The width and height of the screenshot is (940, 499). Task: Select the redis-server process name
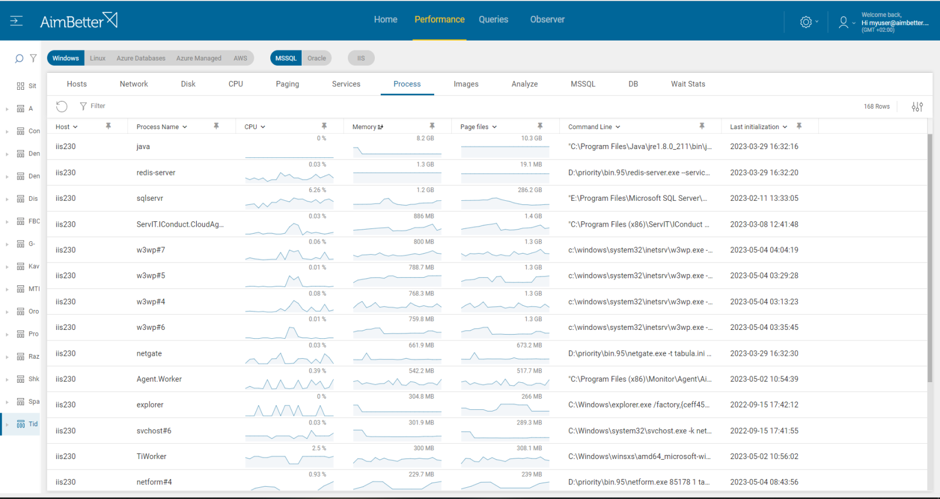point(156,173)
